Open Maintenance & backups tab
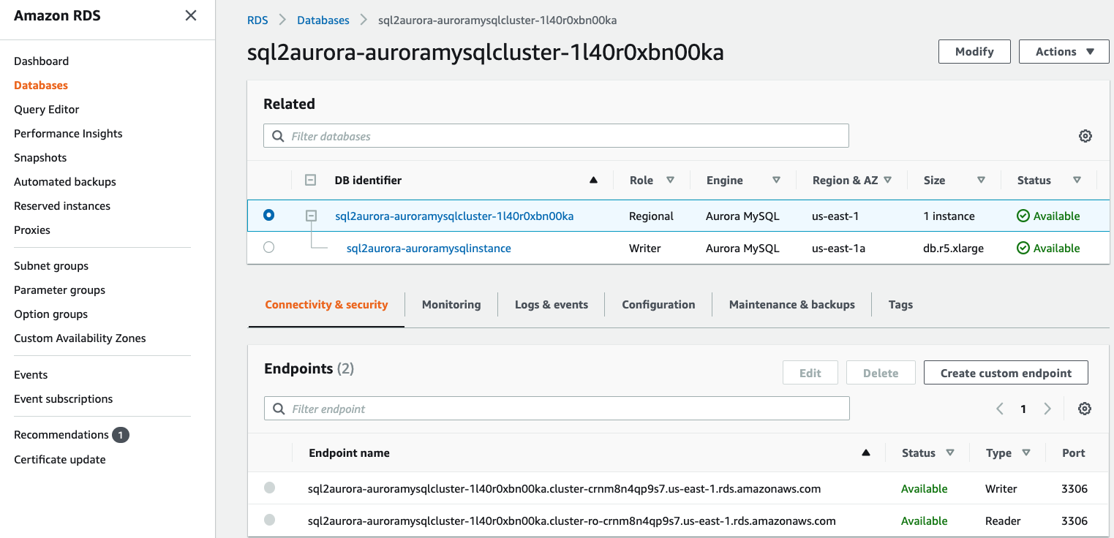Image resolution: width=1114 pixels, height=538 pixels. pos(792,305)
